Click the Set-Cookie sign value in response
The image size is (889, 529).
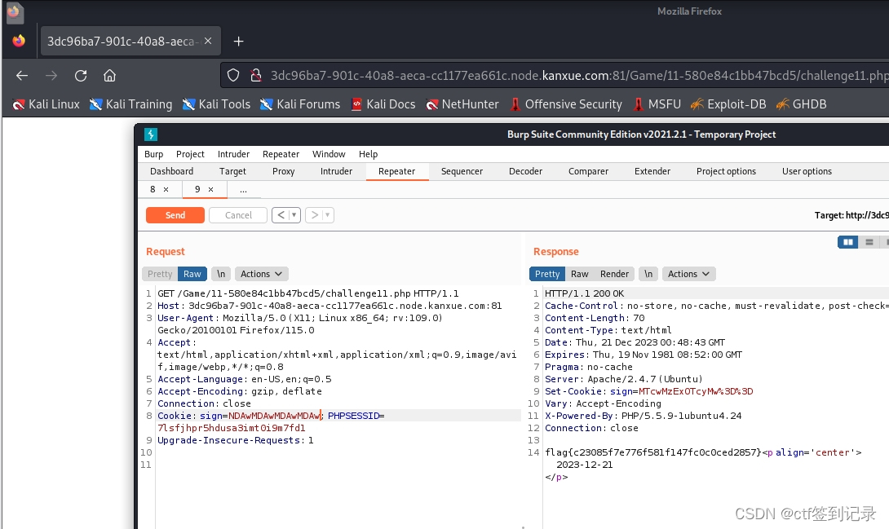[696, 391]
